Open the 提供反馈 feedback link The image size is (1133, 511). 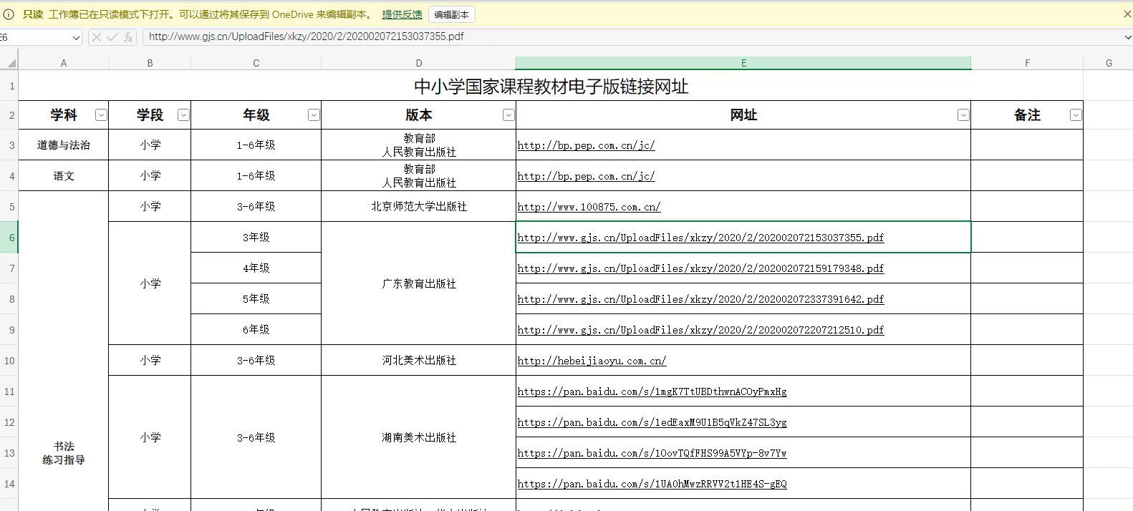(402, 14)
